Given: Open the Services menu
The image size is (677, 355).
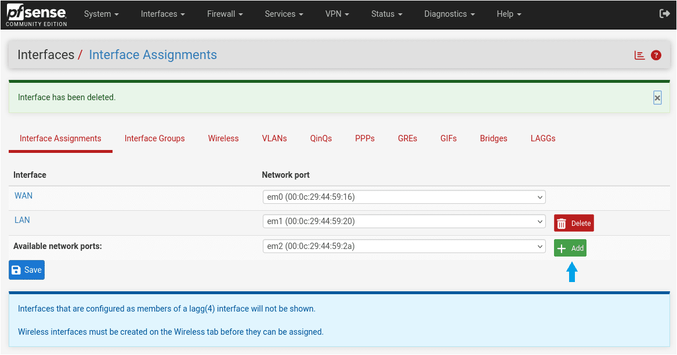Looking at the screenshot, I should click(284, 14).
